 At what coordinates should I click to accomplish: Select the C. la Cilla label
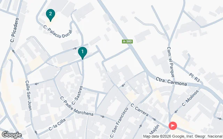(57, 124)
